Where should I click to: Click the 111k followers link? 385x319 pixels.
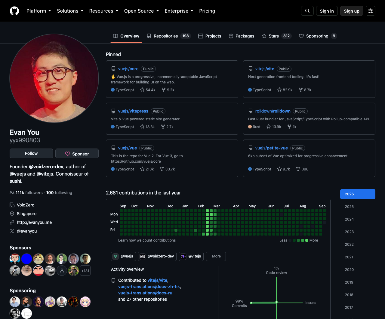pyautogui.click(x=29, y=193)
